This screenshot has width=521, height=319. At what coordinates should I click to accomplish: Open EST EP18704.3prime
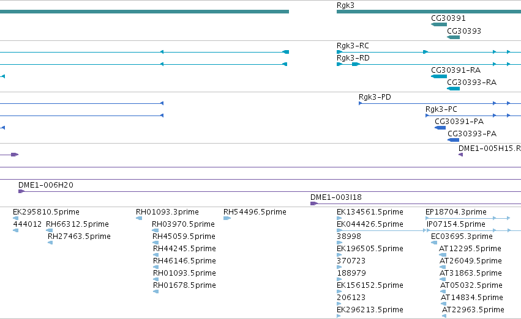[x=468, y=218]
